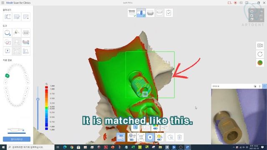Image resolution: width=267 pixels, height=150 pixels.
Task: Switch to the mandible scan stage
Action: pos(150,13)
